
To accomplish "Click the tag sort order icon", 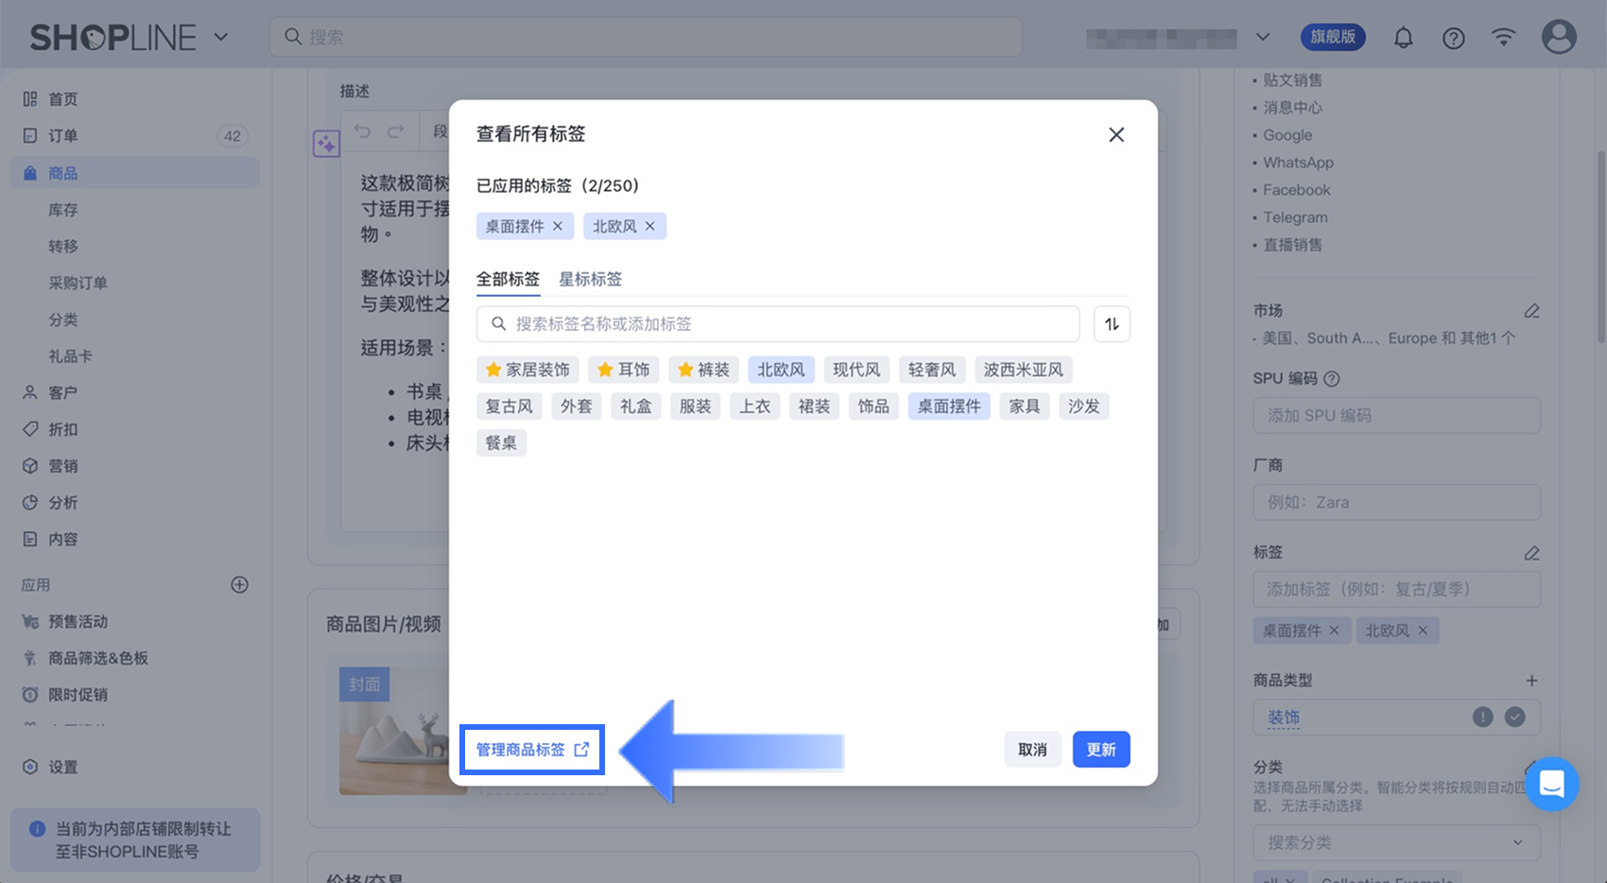I will 1112,324.
